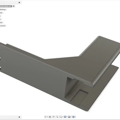The image size is (120, 120).
Task: Select the Zoom magnifier tool
Action: [57, 117]
